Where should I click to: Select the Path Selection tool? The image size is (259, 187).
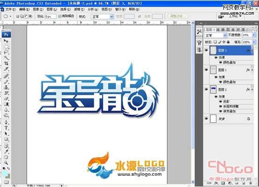(6, 134)
